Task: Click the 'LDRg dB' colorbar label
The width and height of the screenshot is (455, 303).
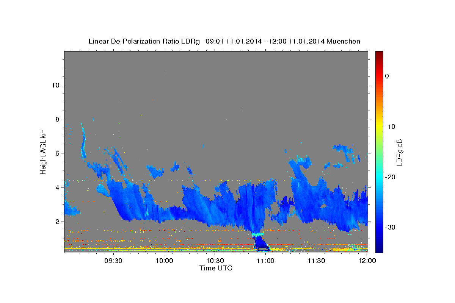Action: 399,152
